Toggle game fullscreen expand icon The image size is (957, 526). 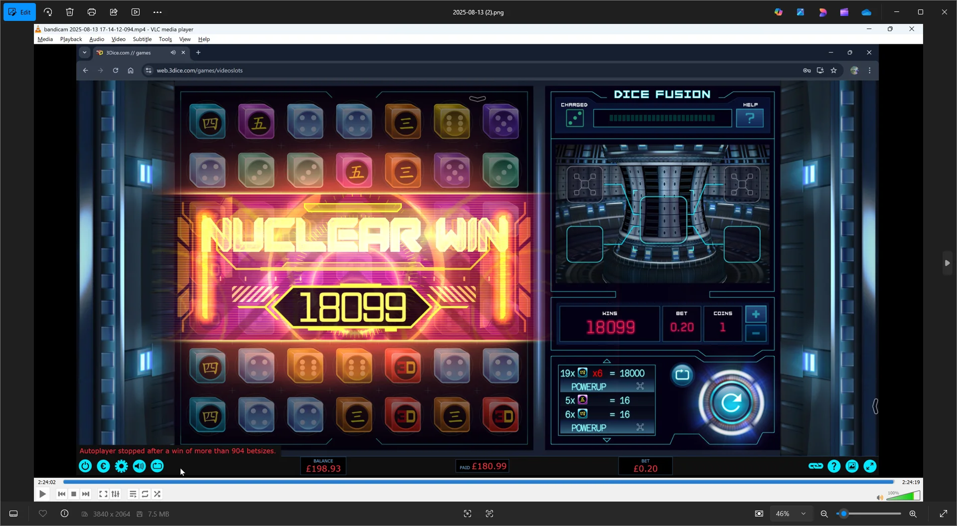870,466
